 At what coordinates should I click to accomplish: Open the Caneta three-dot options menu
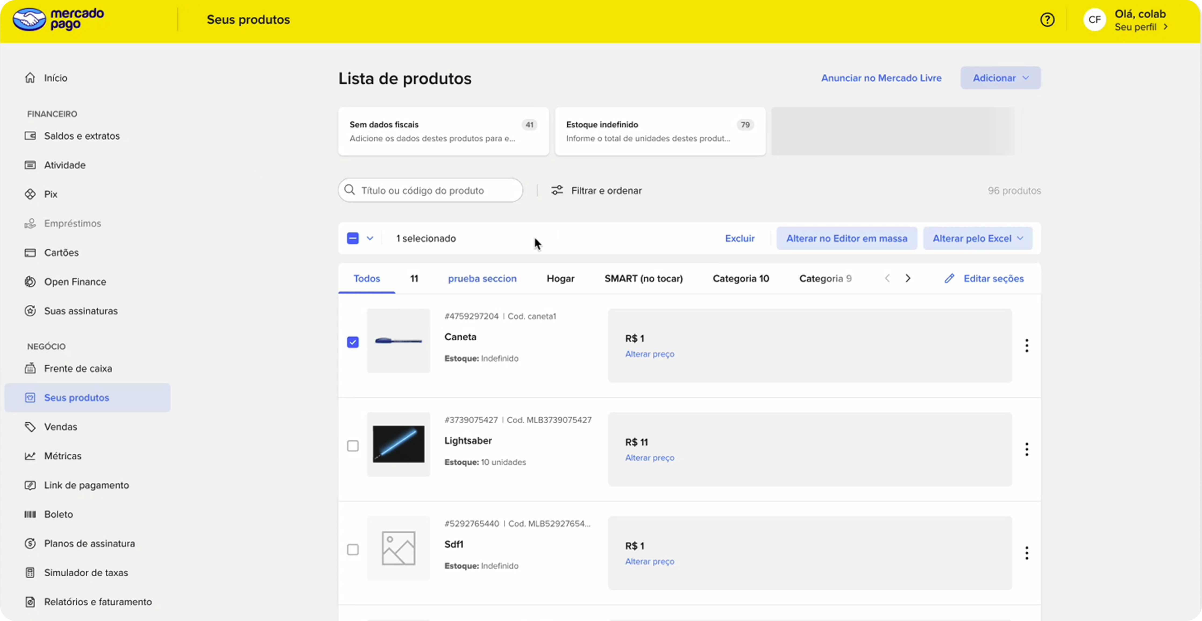tap(1027, 345)
